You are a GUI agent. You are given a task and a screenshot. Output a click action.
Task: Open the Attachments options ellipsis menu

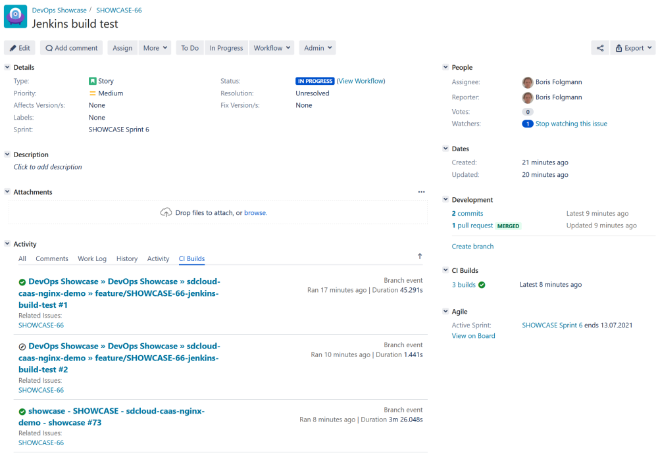[421, 192]
